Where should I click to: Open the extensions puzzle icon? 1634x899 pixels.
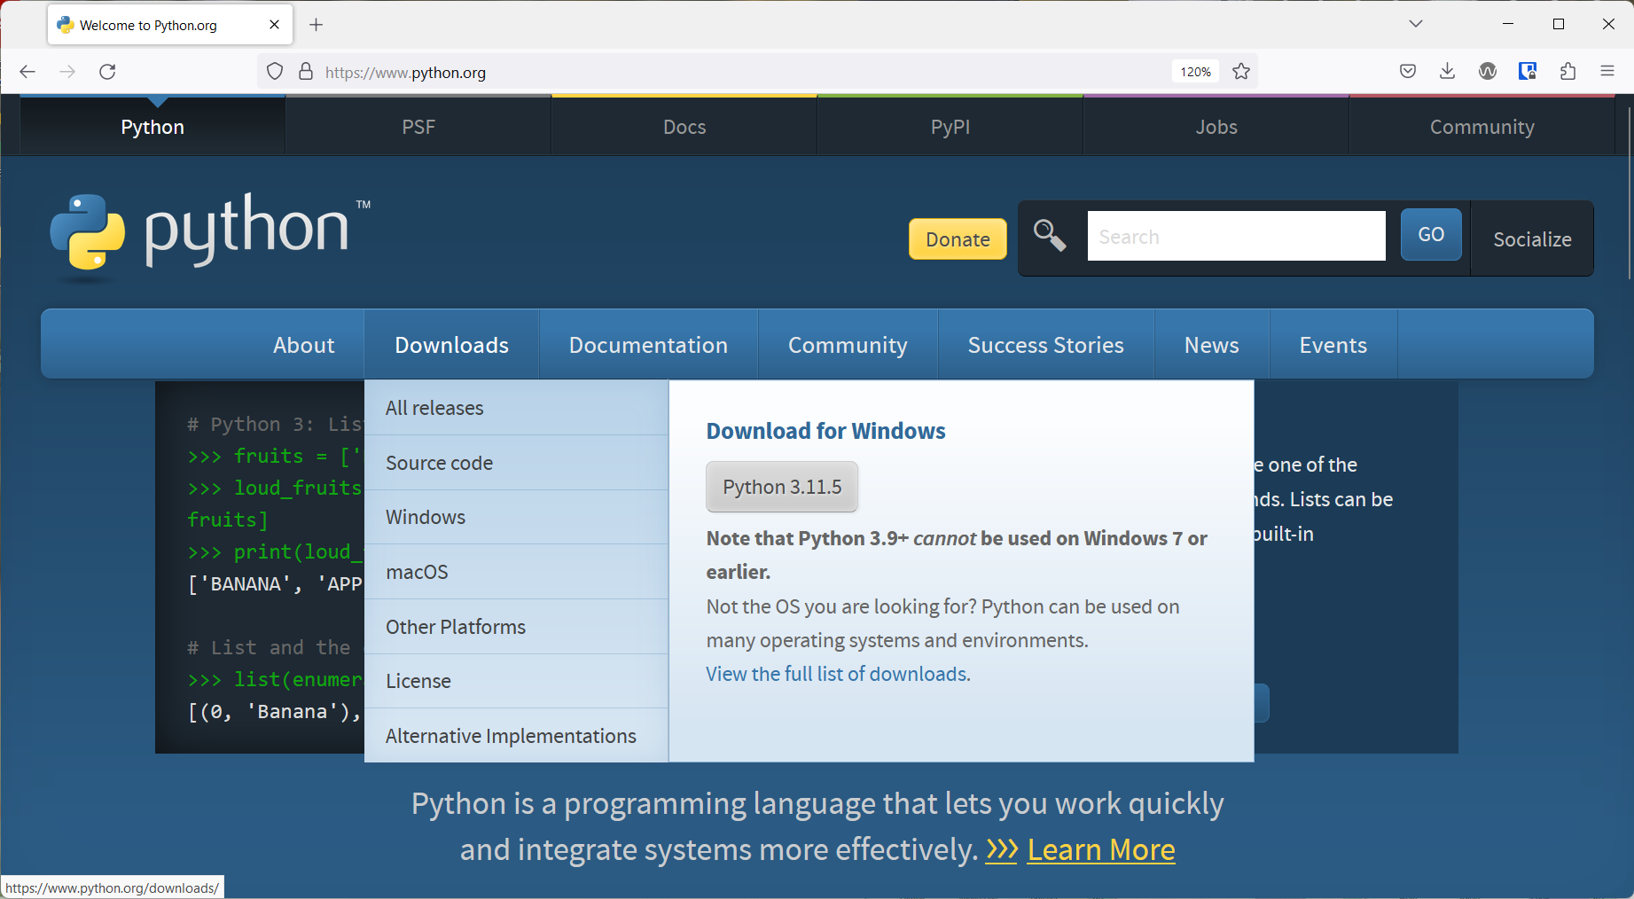pyautogui.click(x=1568, y=72)
